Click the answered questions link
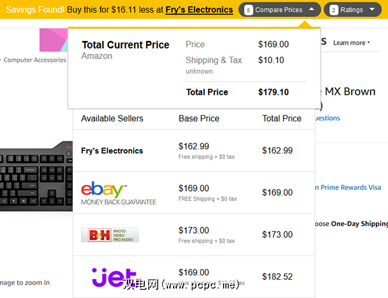The image size is (388, 298). click(x=327, y=118)
